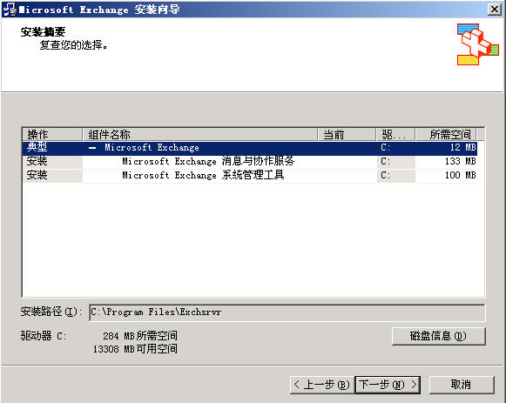Collapse the Microsoft Exchange component tree node
This screenshot has width=506, height=403.
pyautogui.click(x=92, y=148)
